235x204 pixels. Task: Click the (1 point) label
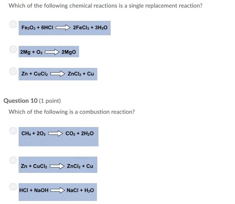pos(50,101)
